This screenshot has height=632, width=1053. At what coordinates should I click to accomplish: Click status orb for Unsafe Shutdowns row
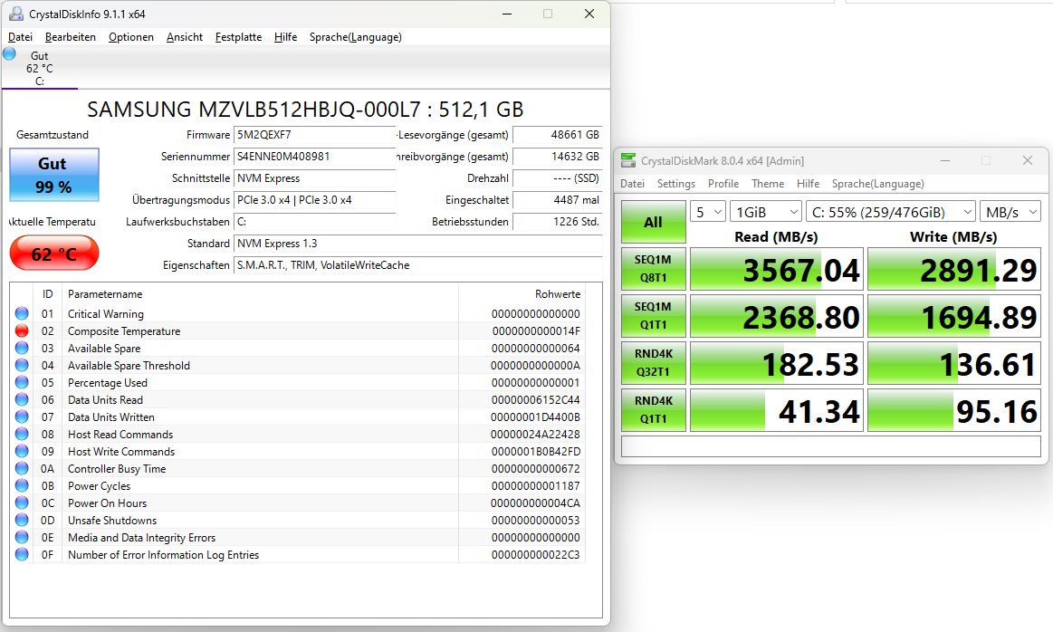22,521
